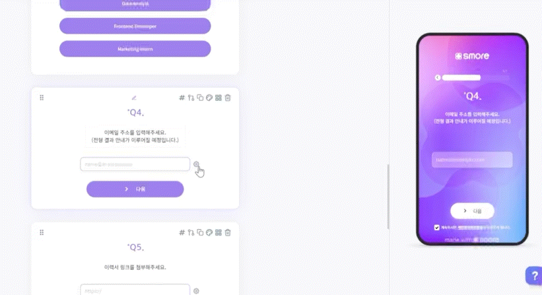Open settings gear beside Q5 link input
This screenshot has width=542, height=295.
pos(196,291)
